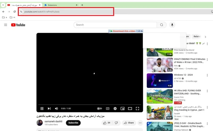Viewport: 213px width, 131px height.
Task: Go to the YouTube home logo
Action: coord(18,25)
